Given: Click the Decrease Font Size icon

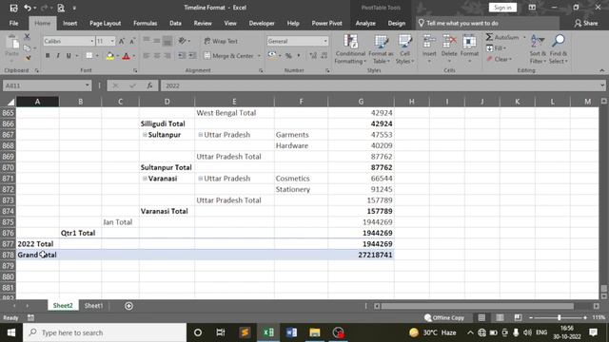Looking at the screenshot, I should tap(132, 41).
